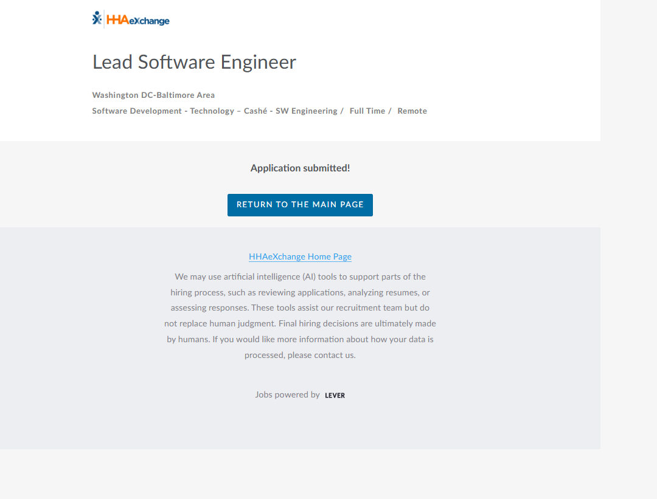Click the HHAeXchange logo in the header
Screen dimensions: 657x499
pyautogui.click(x=131, y=20)
